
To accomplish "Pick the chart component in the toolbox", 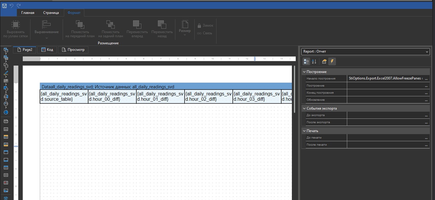I will (6, 96).
